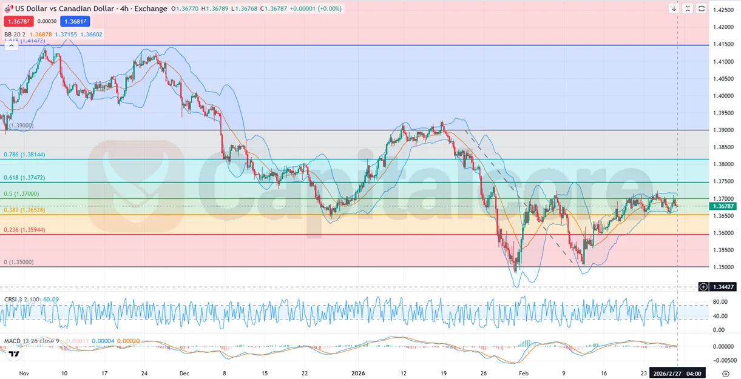741x379 pixels.
Task: Select the MACD 12 26 close 9 legend
Action: click(x=33, y=341)
